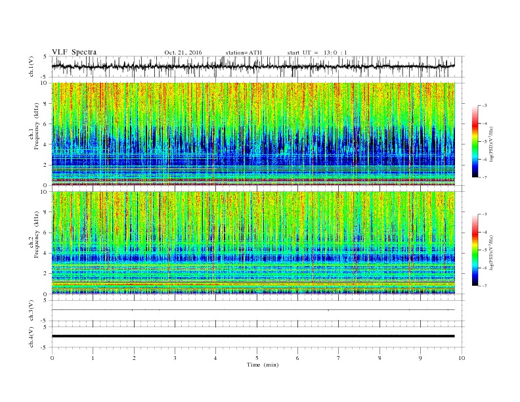Click the "-7" label on ch.1 colorbar
Image resolution: width=520 pixels, height=402 pixels.
pyautogui.click(x=484, y=177)
